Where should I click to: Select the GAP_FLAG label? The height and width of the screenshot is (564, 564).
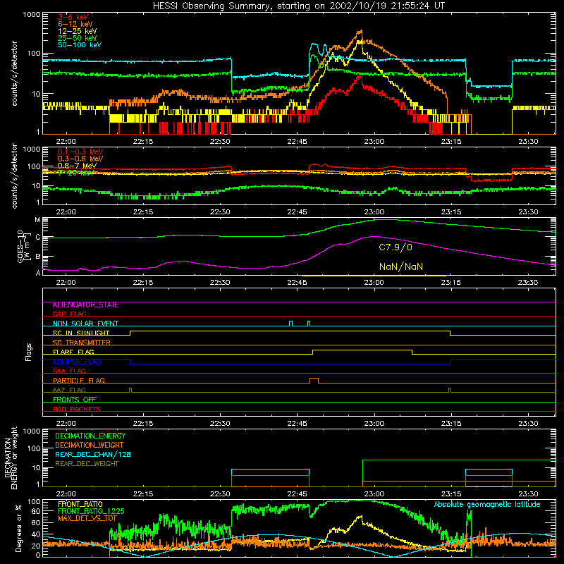click(69, 314)
